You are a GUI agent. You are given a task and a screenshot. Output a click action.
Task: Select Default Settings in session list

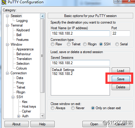pyautogui.click(x=63, y=70)
